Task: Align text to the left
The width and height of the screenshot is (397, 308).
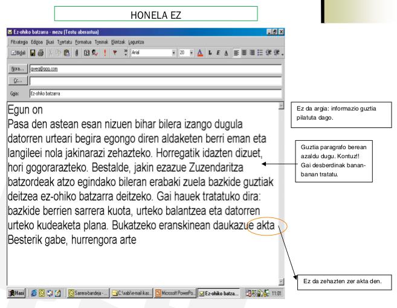Action: pyautogui.click(x=236, y=53)
